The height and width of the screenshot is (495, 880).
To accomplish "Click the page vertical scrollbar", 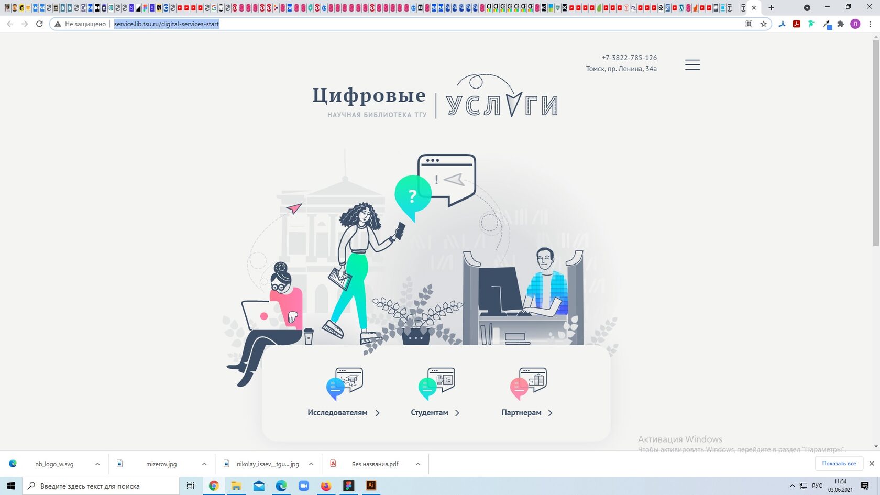I will [x=876, y=143].
